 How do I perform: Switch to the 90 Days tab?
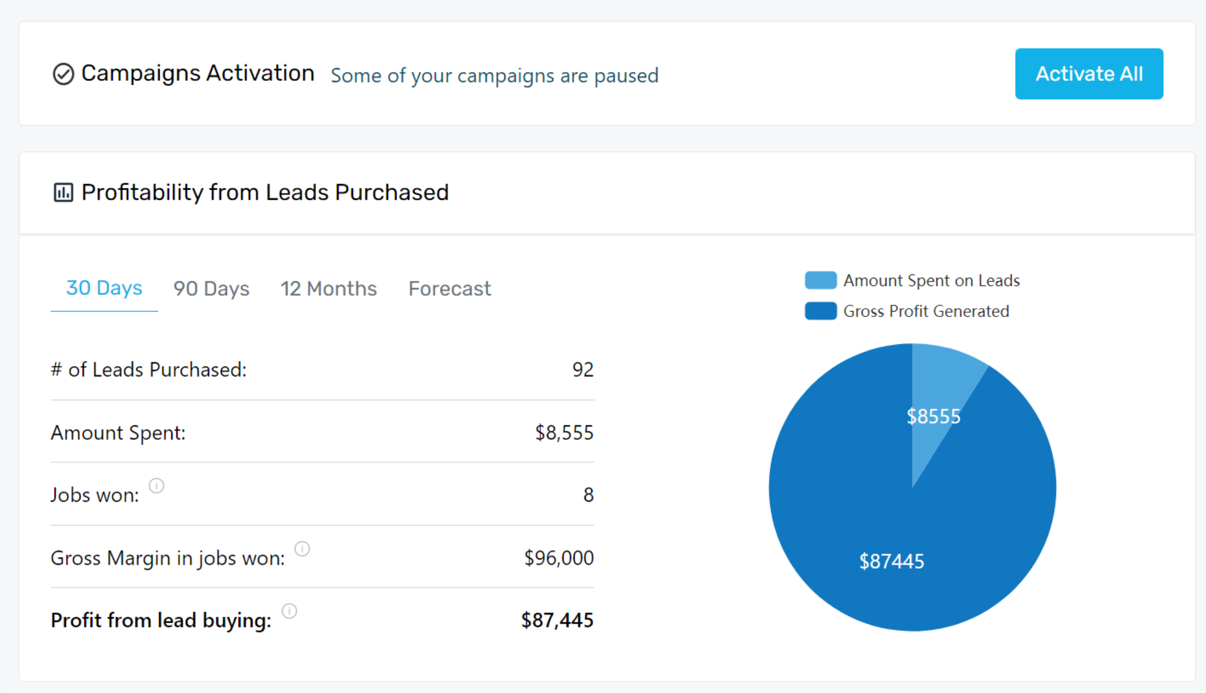click(211, 289)
